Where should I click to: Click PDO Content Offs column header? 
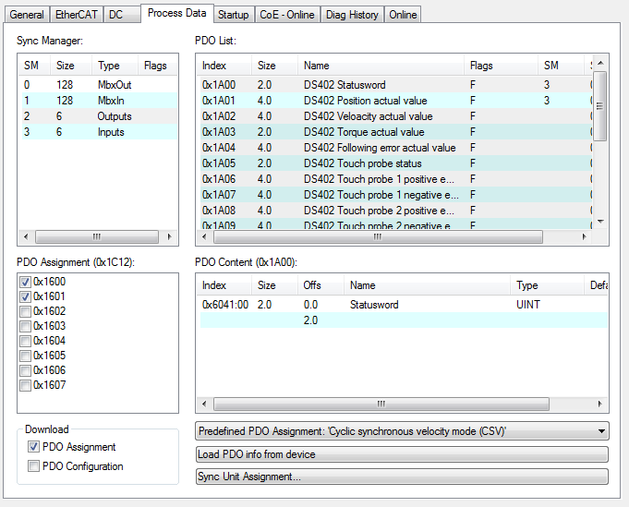321,285
